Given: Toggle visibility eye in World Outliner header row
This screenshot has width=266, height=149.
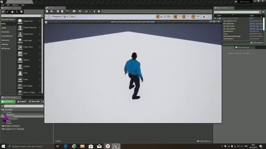Looking at the screenshot, I should point(215,18).
